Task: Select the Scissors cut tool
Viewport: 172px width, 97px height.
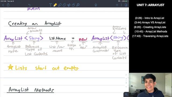Action: click(69, 5)
